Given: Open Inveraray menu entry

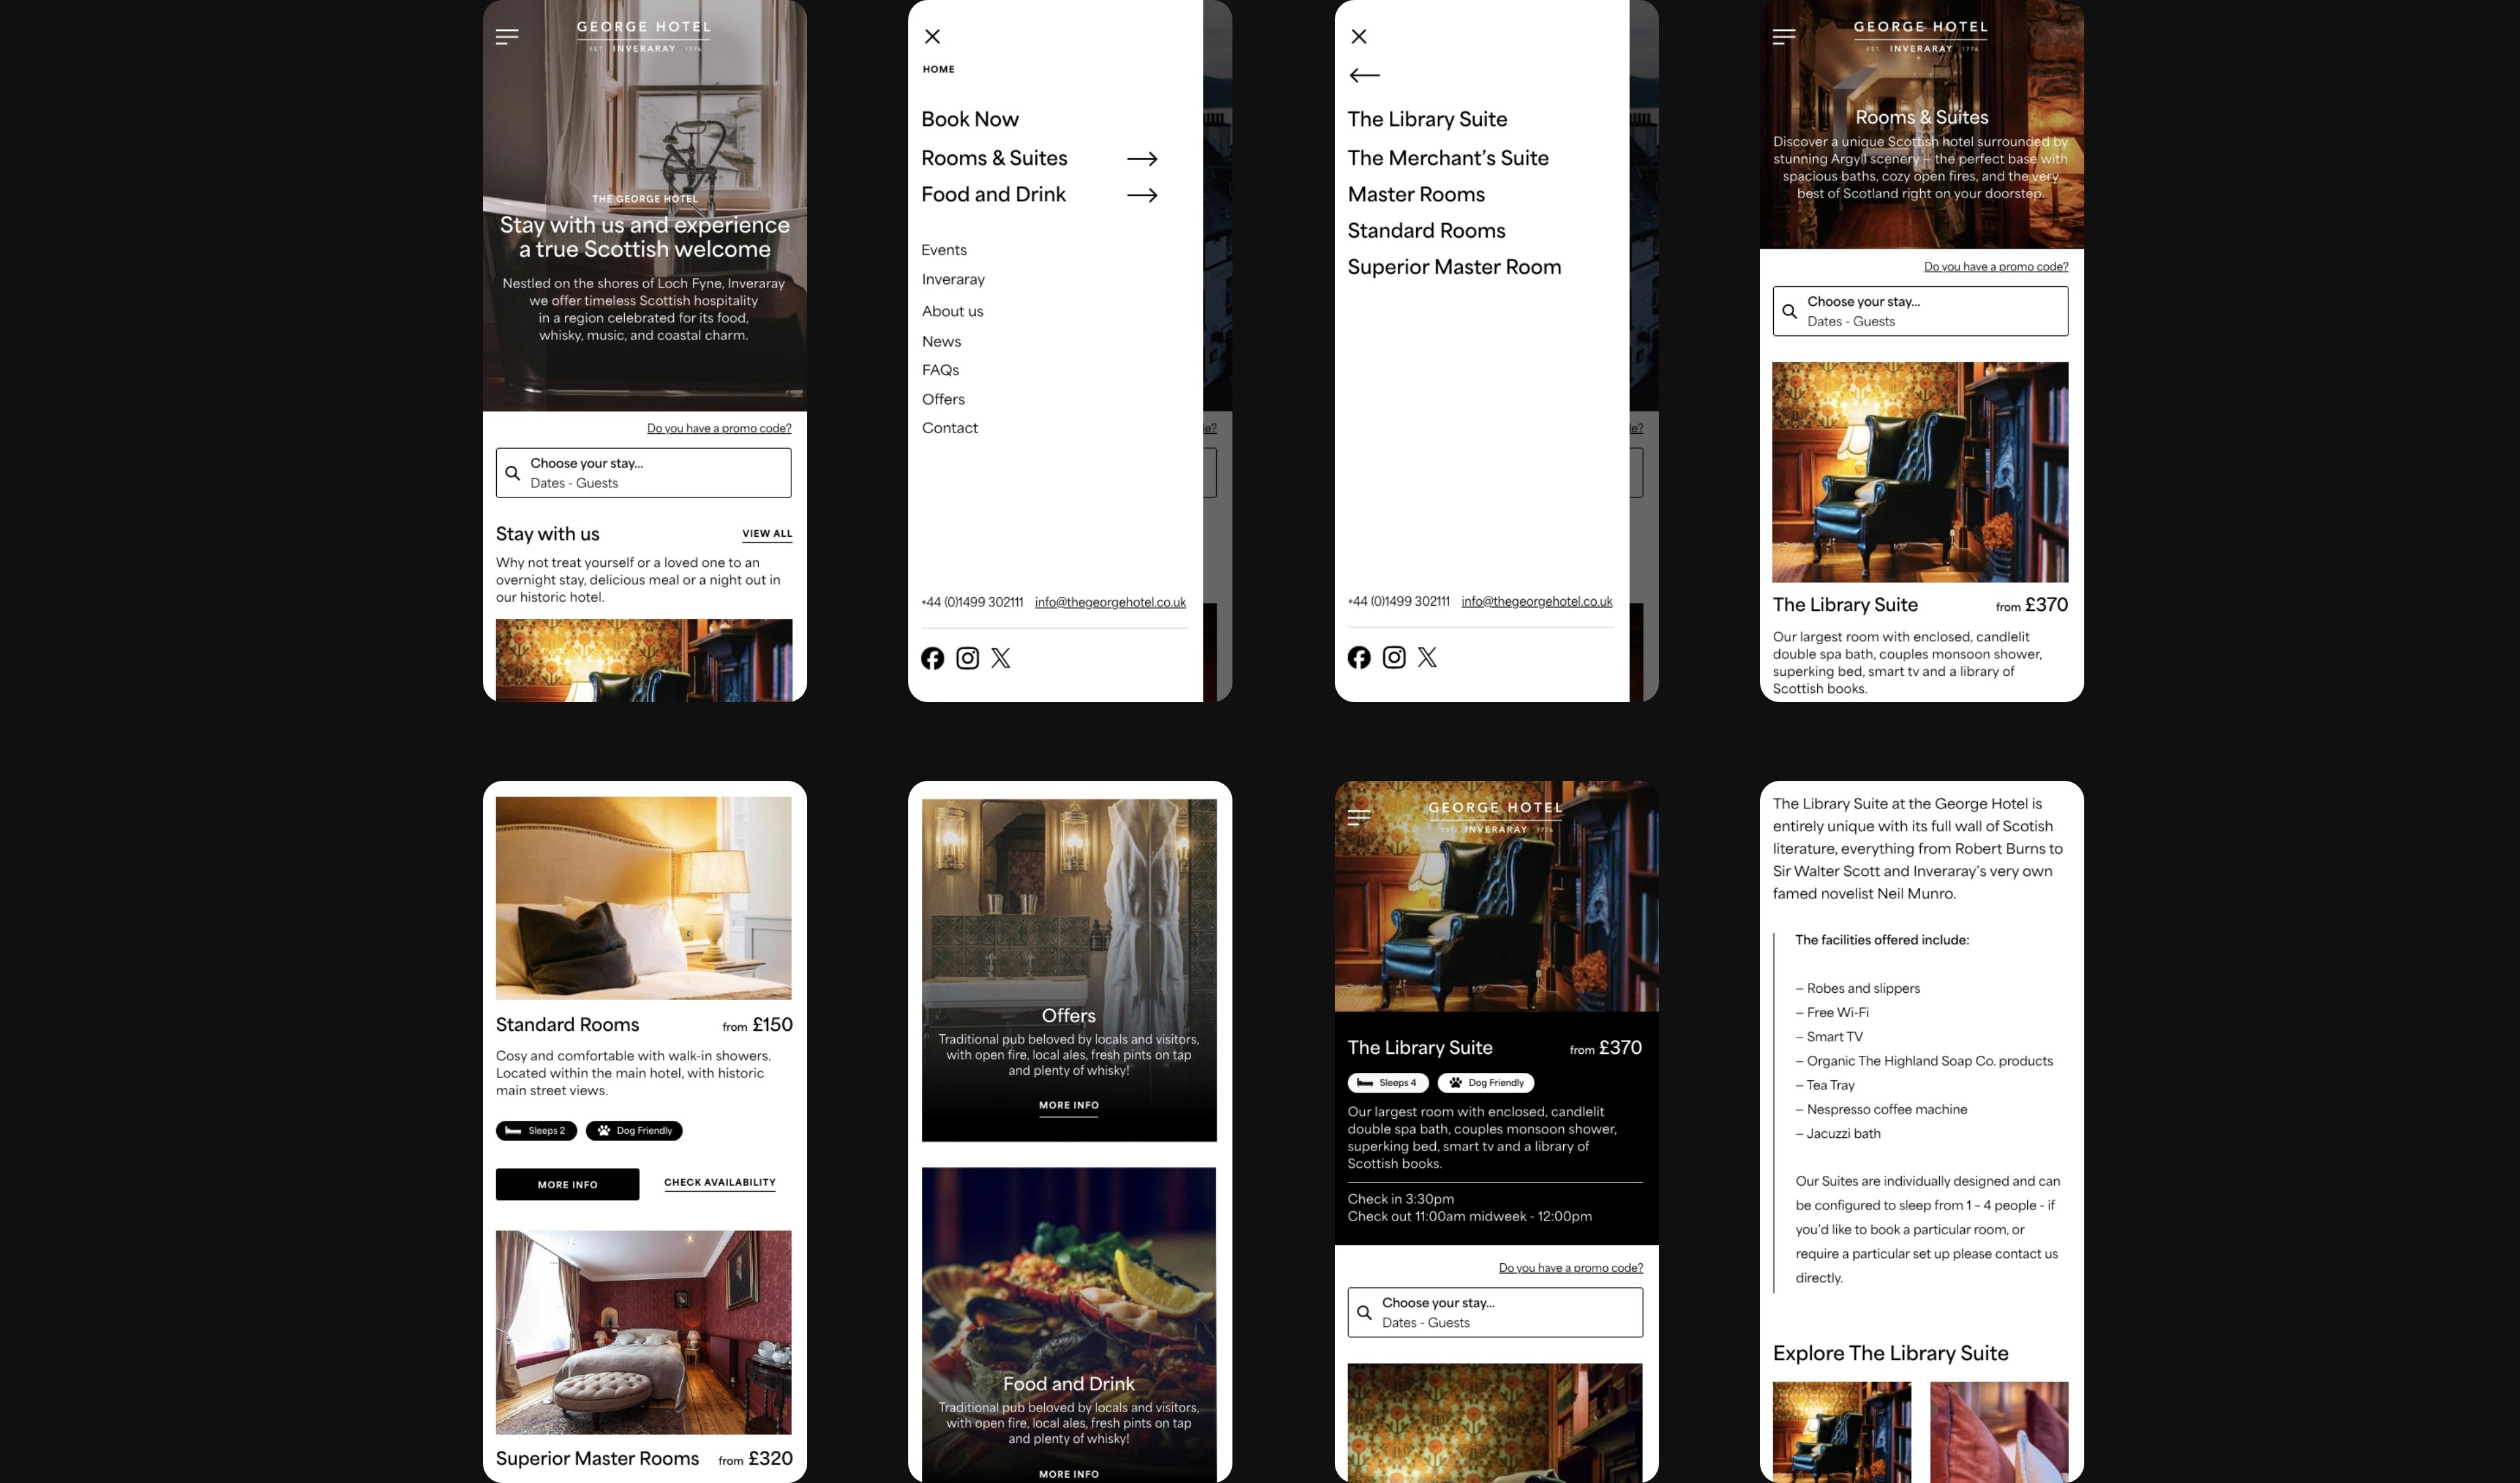Looking at the screenshot, I should point(953,280).
